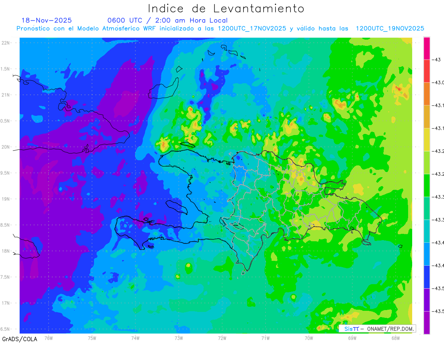
Task: Select the red legend color band
Action: click(427, 71)
